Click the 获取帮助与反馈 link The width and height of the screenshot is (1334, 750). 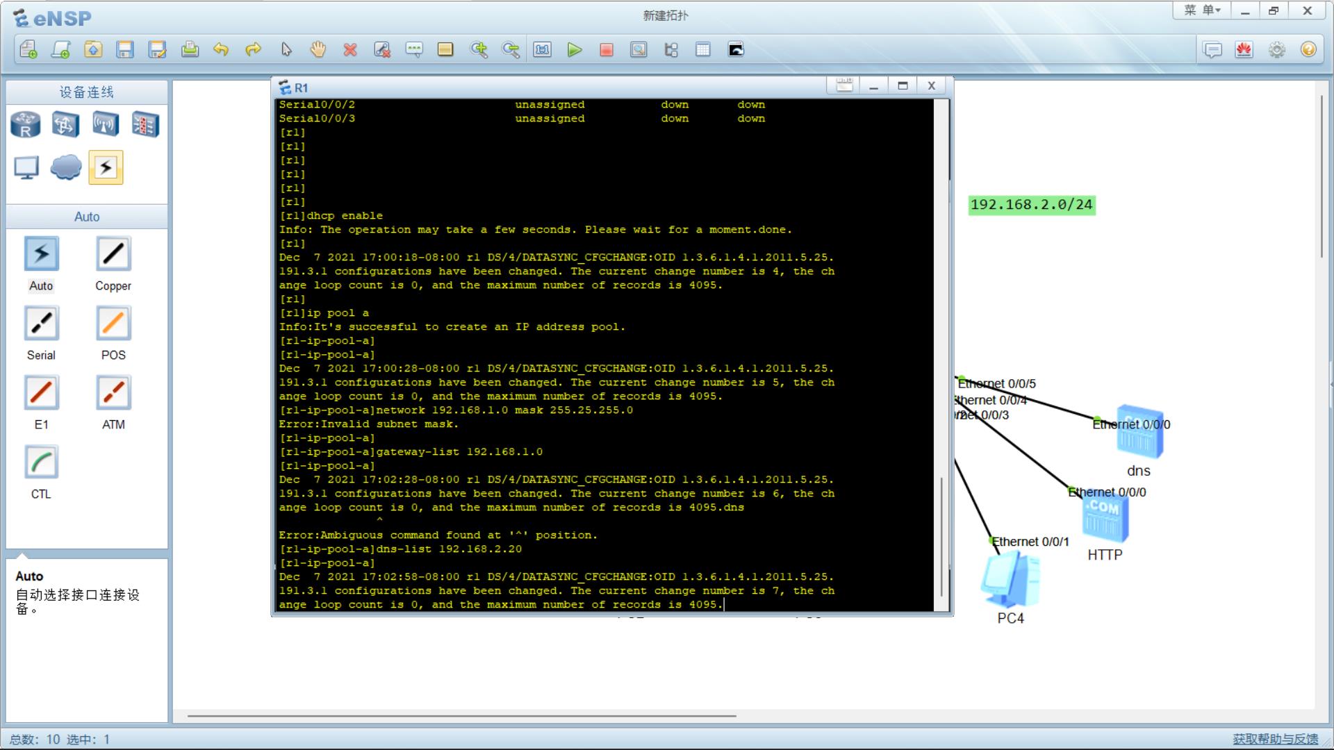[1276, 739]
